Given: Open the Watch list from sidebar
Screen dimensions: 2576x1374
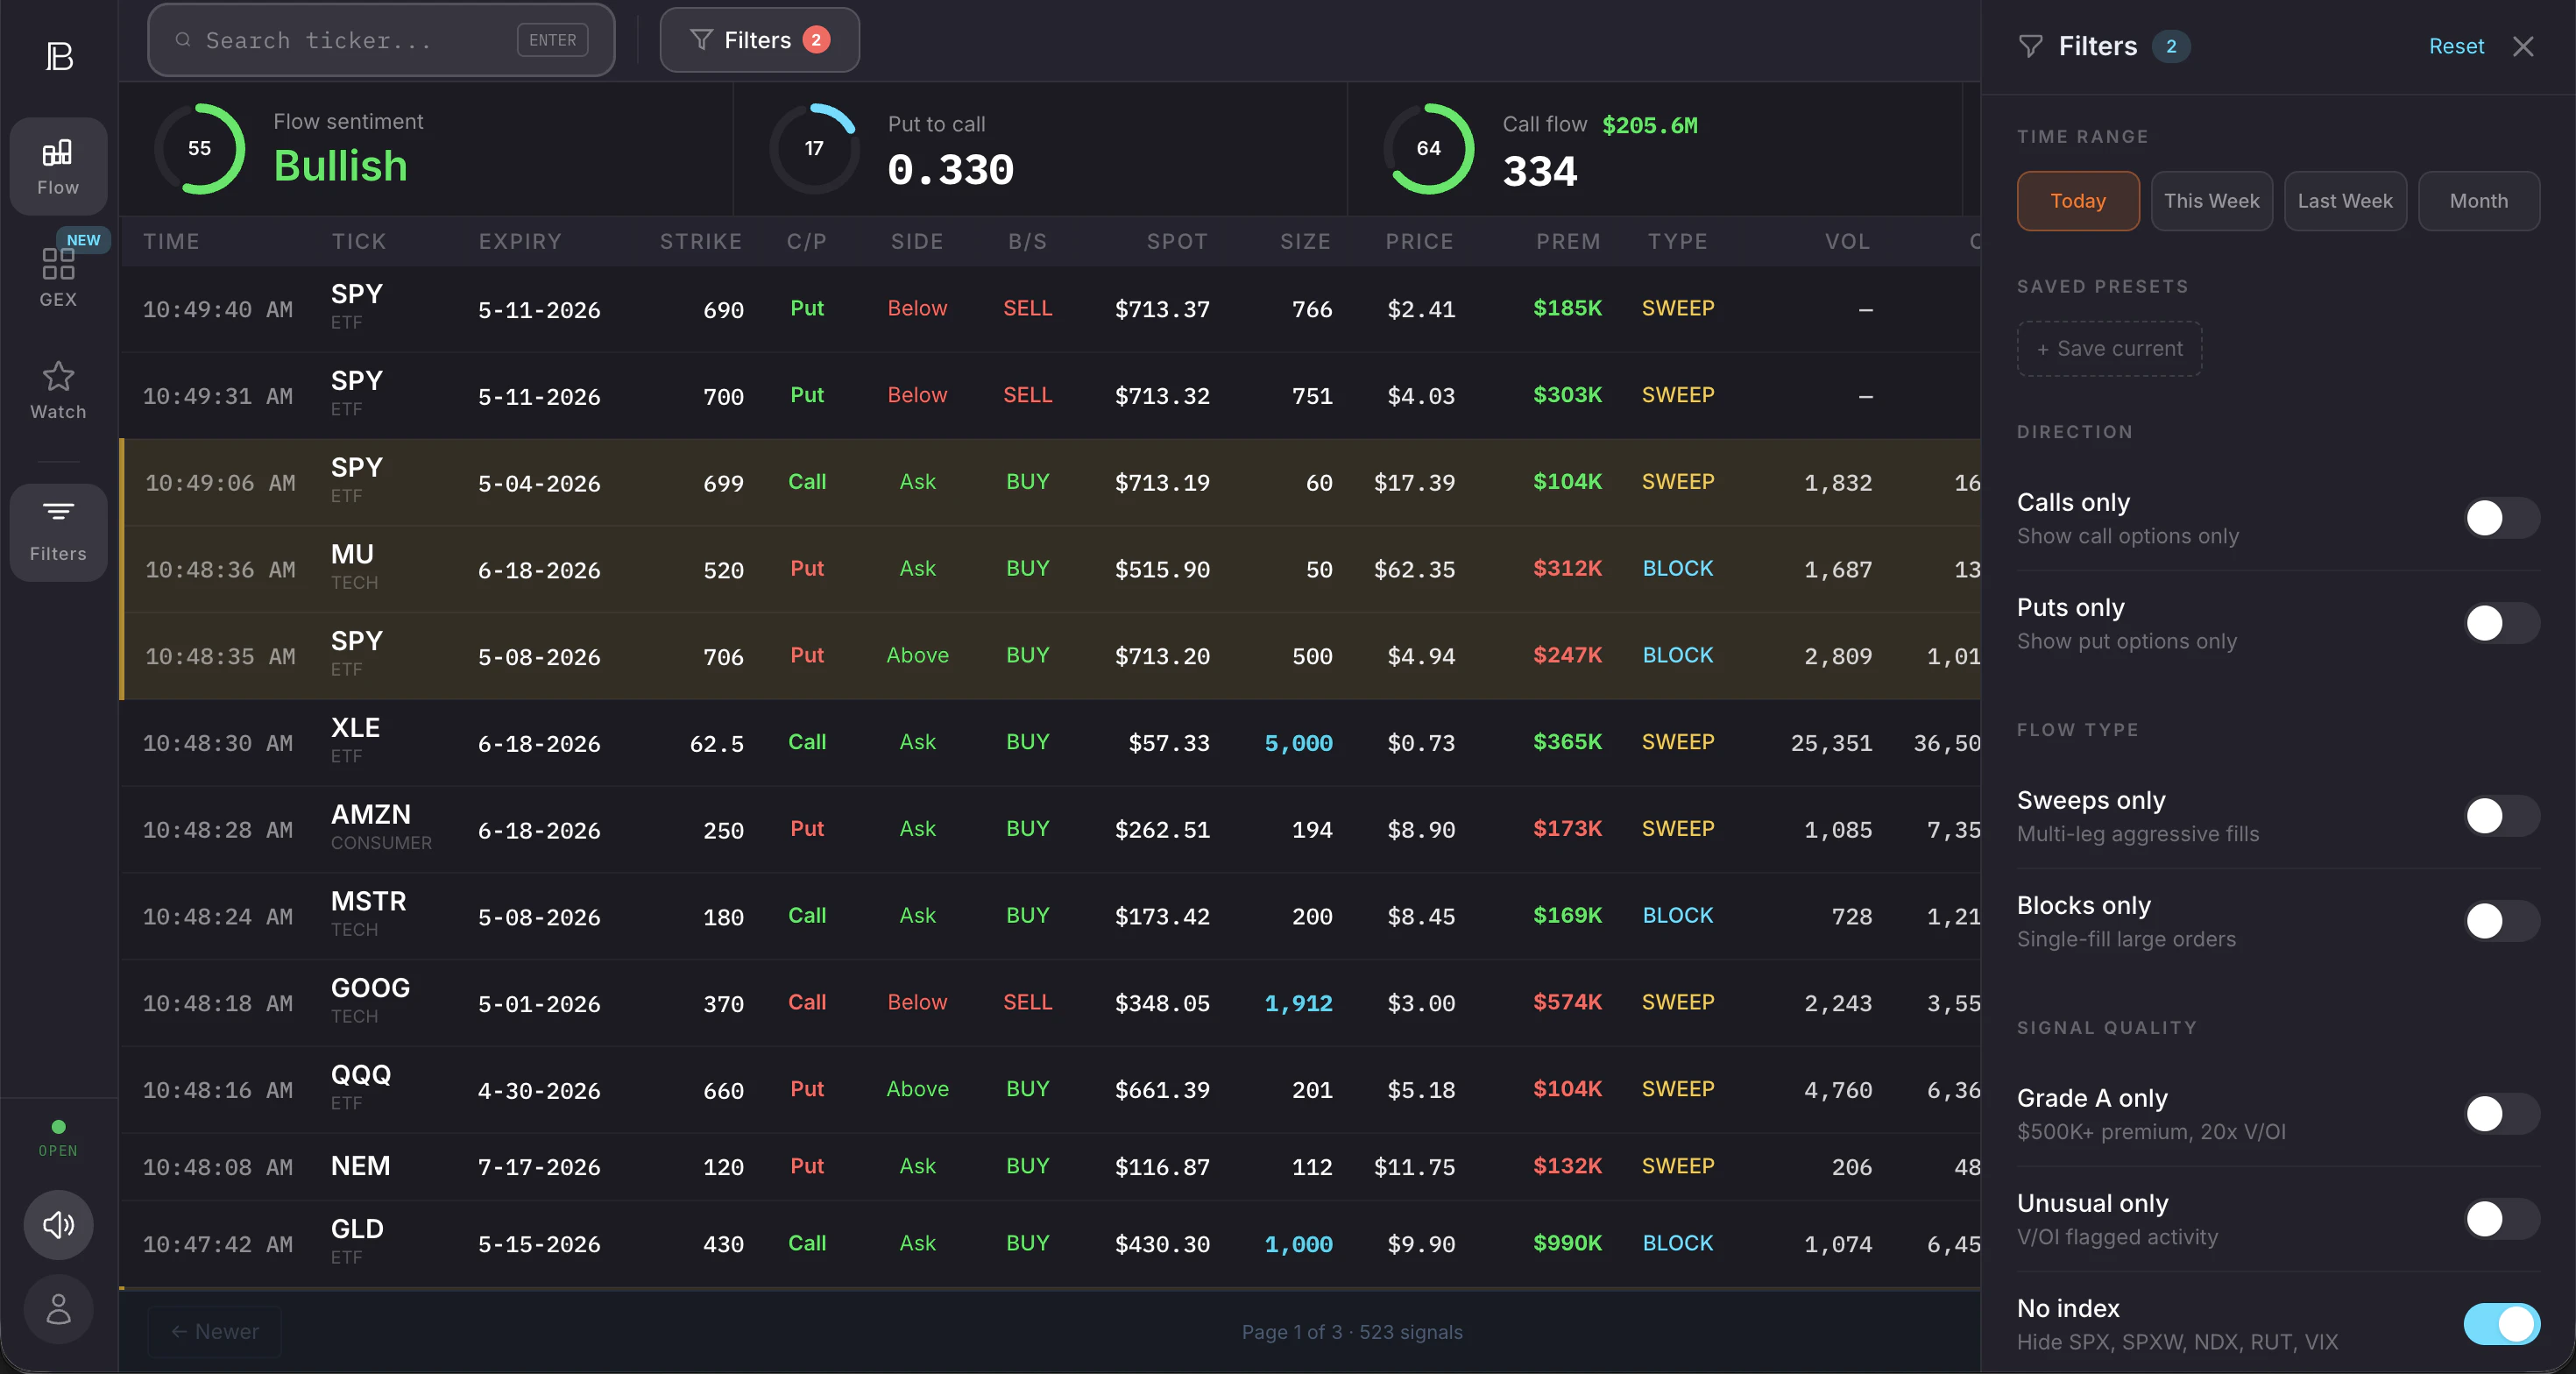Looking at the screenshot, I should 58,390.
